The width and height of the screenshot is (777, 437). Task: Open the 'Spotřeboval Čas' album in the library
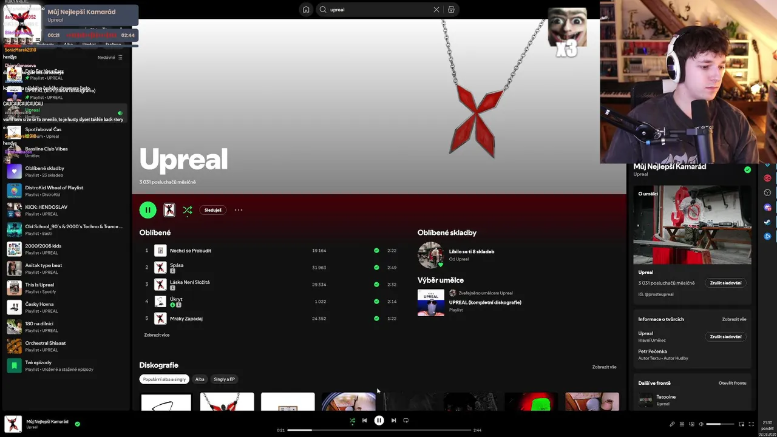point(65,132)
